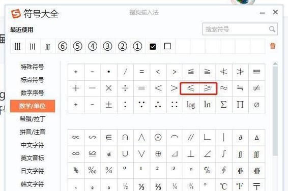Image resolution: width=288 pixels, height=191 pixels.
Task: Insert the greater-than-or-equal ≥ symbol
Action: pos(208,88)
